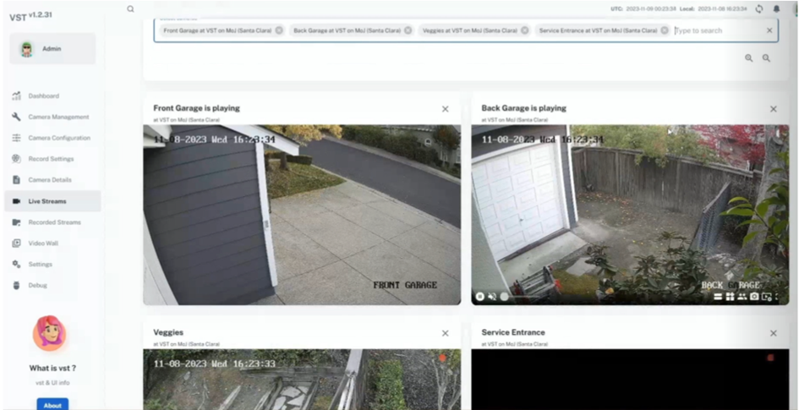This screenshot has width=799, height=410.
Task: Click the About button
Action: (x=52, y=406)
